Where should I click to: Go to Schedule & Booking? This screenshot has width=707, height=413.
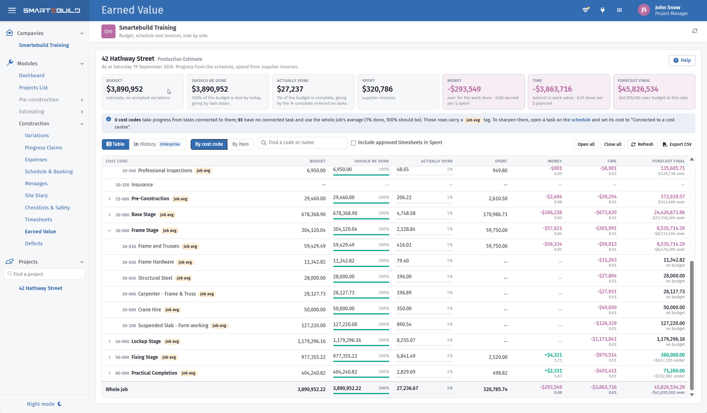pos(49,171)
